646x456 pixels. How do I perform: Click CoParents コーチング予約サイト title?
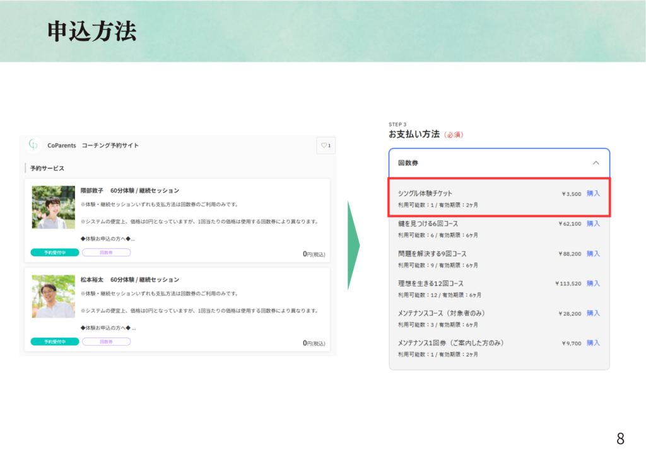point(93,145)
